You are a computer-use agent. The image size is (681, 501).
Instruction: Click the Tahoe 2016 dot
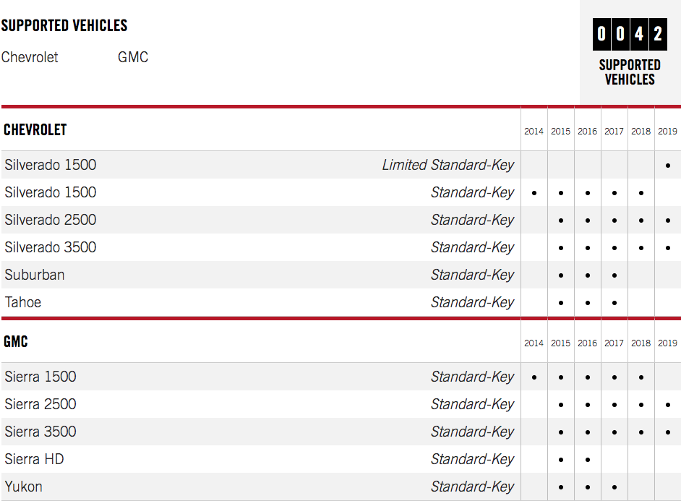point(587,303)
